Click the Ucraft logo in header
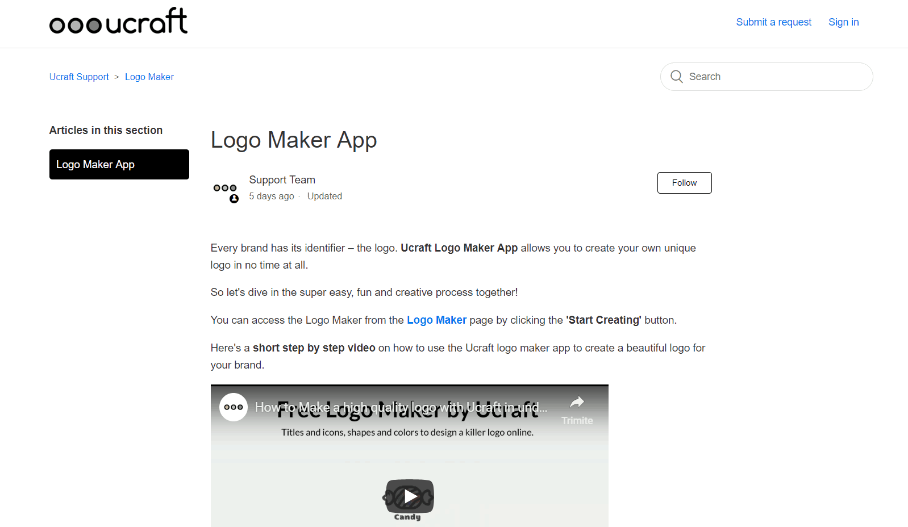 pyautogui.click(x=118, y=22)
